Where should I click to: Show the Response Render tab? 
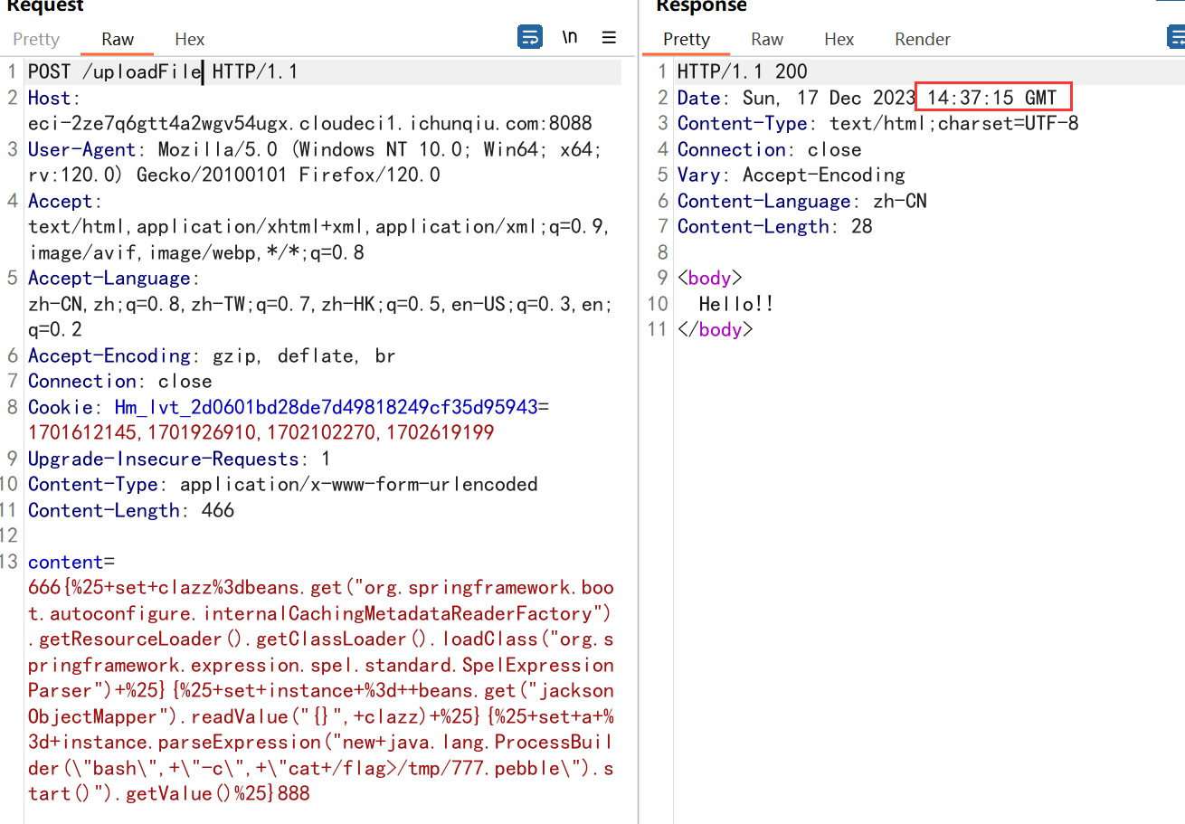click(x=923, y=39)
